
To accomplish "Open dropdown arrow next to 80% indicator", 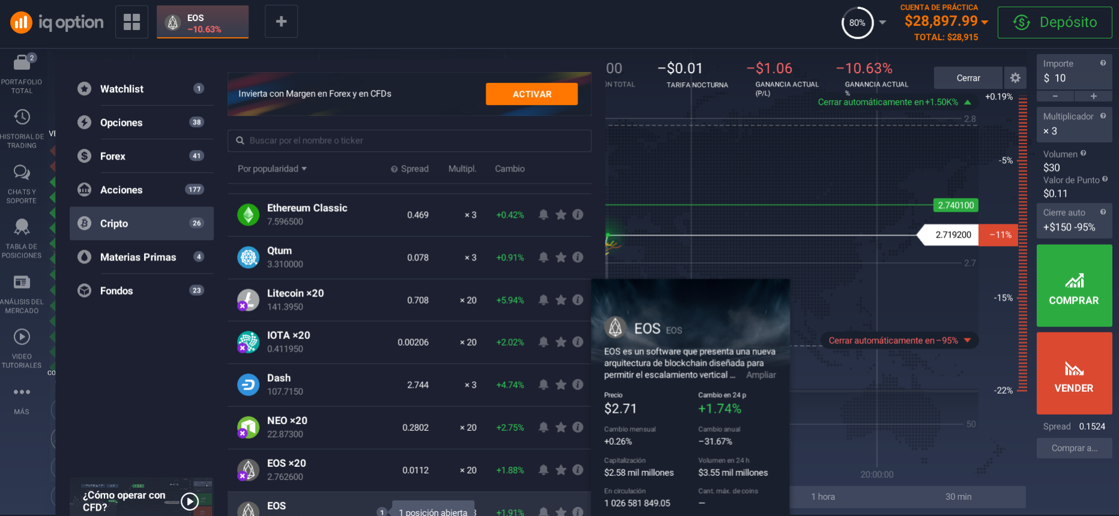I will (882, 22).
